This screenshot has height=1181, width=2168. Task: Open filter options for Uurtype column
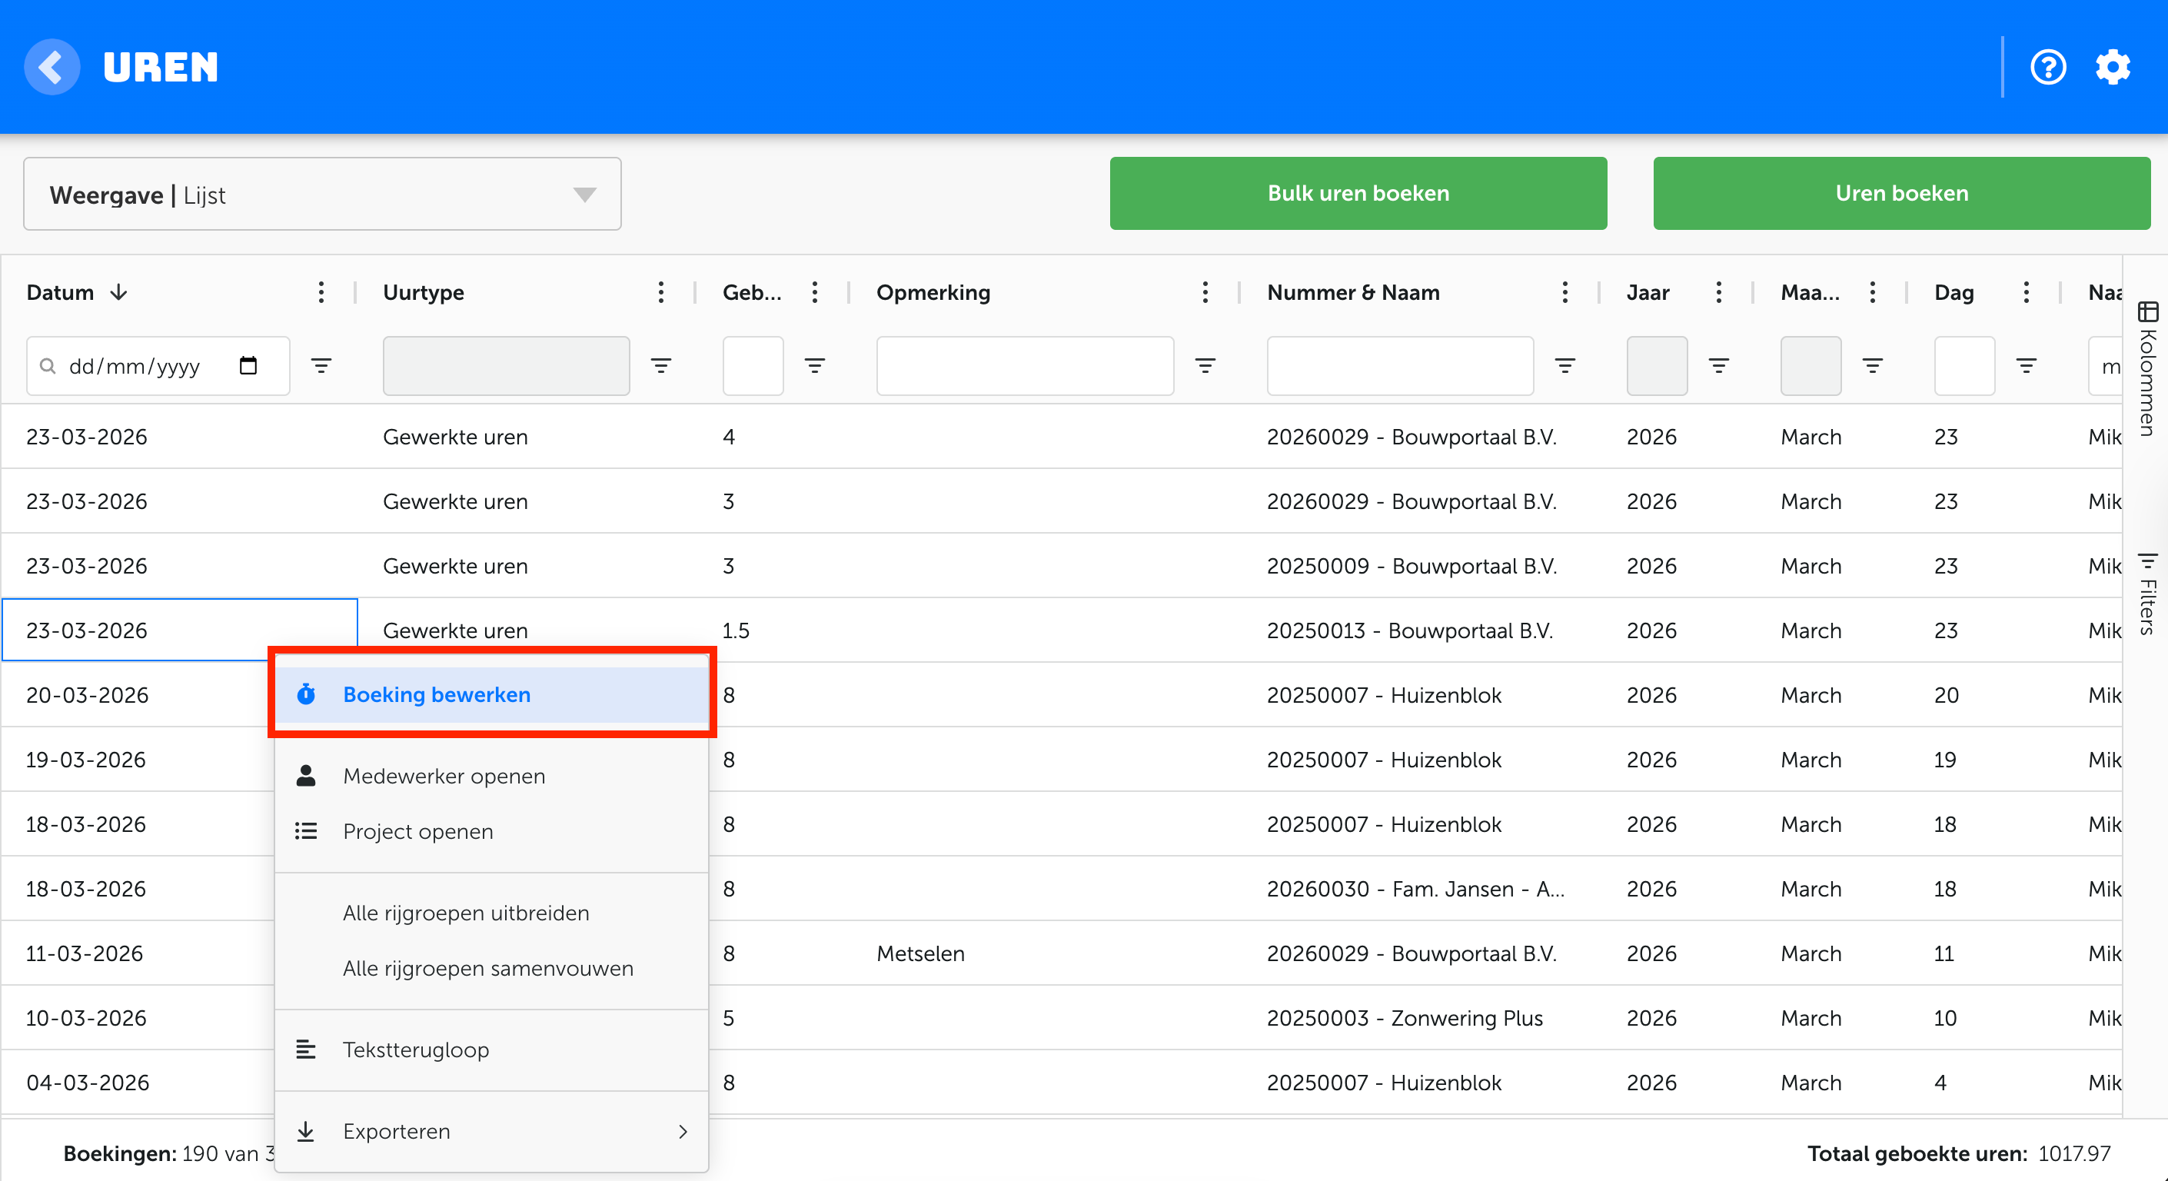660,366
